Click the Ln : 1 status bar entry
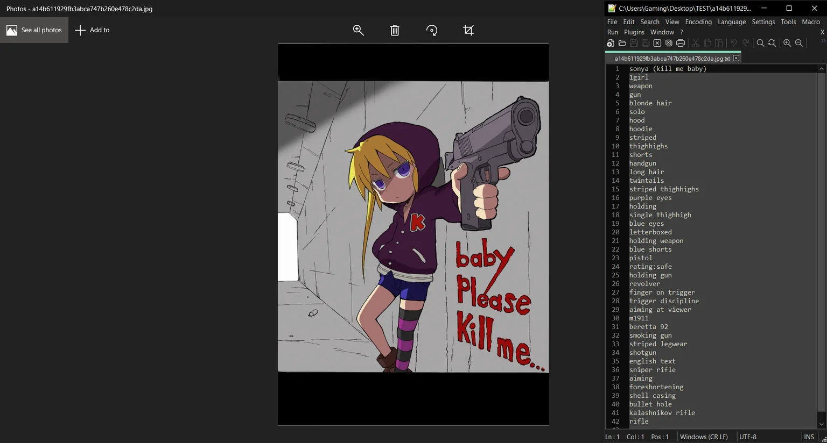This screenshot has width=827, height=443. coord(612,437)
